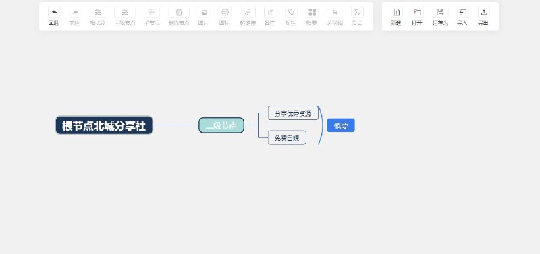This screenshot has width=540, height=254.
Task: Create a new file via 新建
Action: pos(397,12)
